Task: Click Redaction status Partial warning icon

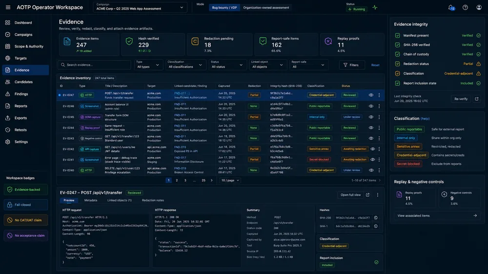Action: 478,64
